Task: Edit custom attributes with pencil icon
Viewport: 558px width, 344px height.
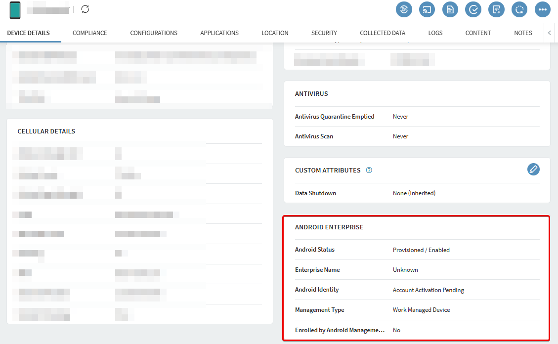Action: coord(533,170)
